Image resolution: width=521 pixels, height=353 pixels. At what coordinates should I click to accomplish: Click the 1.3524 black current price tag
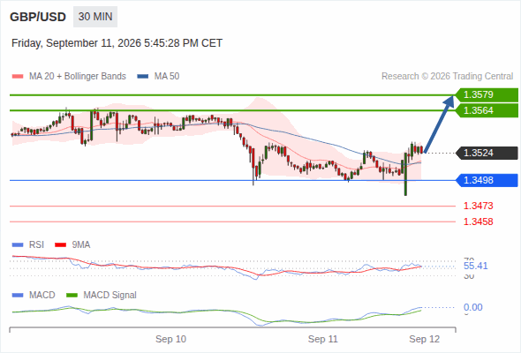pyautogui.click(x=487, y=153)
